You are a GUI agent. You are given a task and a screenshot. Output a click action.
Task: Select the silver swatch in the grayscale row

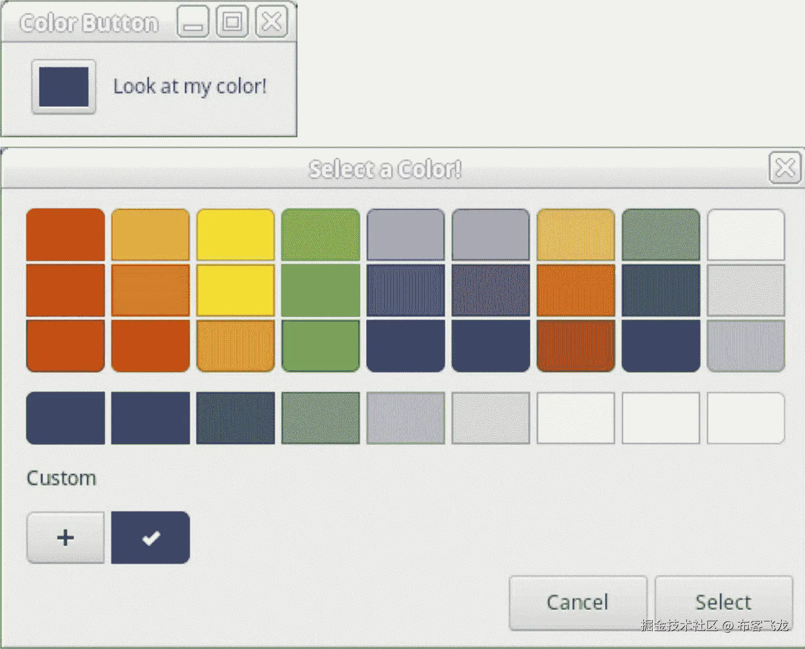[405, 418]
